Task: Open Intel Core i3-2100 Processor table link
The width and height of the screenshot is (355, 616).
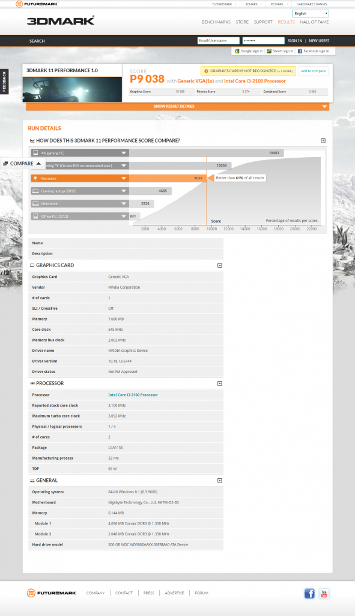Action: [133, 395]
